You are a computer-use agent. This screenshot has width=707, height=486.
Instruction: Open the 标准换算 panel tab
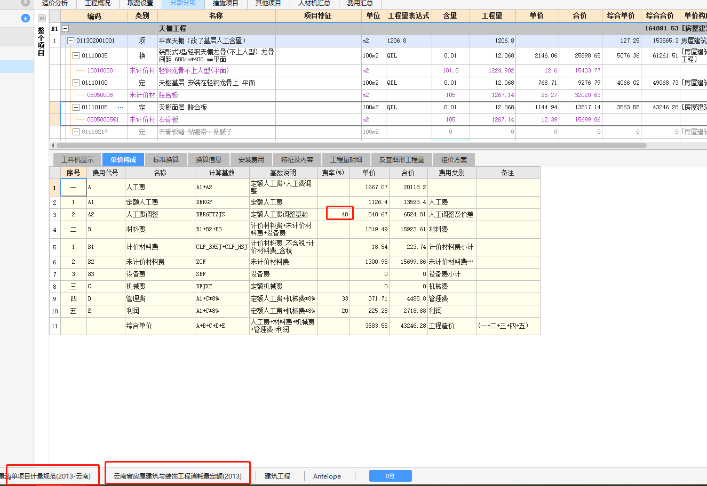(166, 160)
